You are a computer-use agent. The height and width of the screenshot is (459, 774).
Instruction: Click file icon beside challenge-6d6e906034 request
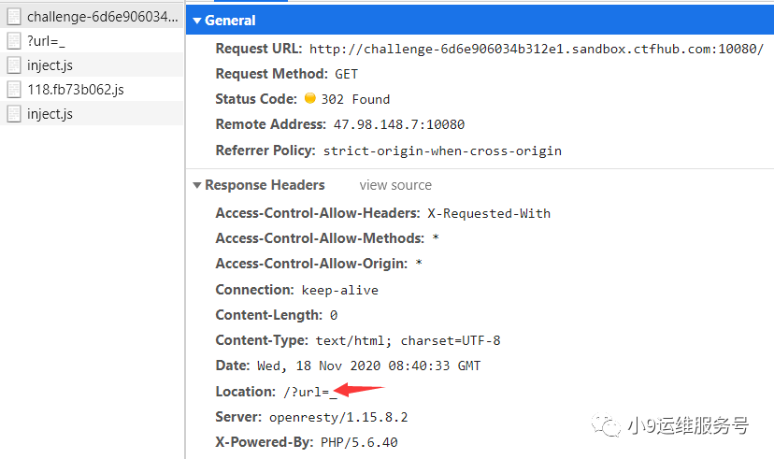coord(13,17)
